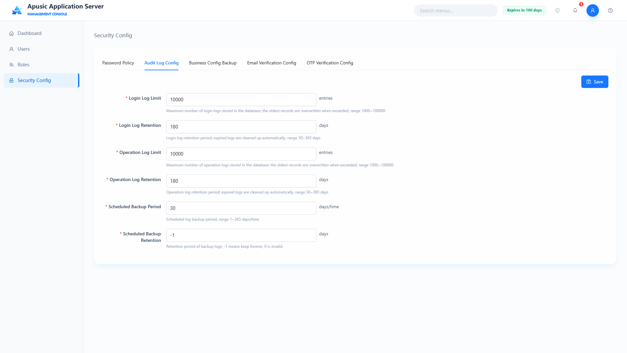Click the Operation Log Retention label

tap(135, 179)
